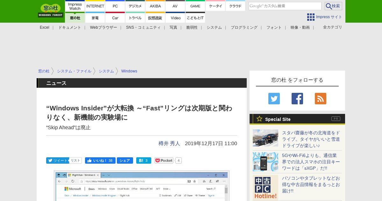Click the Facebook いいね! like button

[x=100, y=160]
